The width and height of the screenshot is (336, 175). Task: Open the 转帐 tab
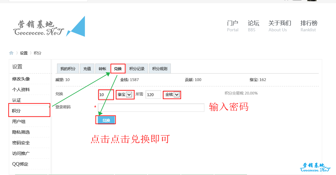tap(102, 69)
